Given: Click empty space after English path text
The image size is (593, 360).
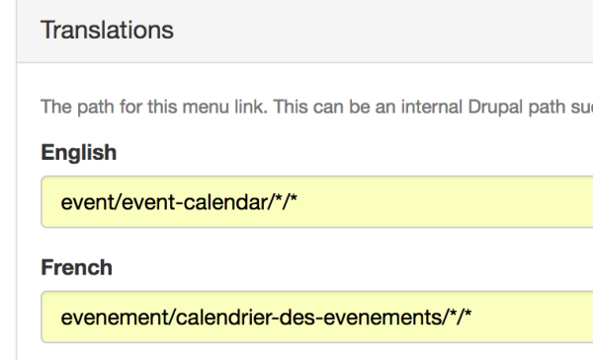Looking at the screenshot, I should (447, 202).
